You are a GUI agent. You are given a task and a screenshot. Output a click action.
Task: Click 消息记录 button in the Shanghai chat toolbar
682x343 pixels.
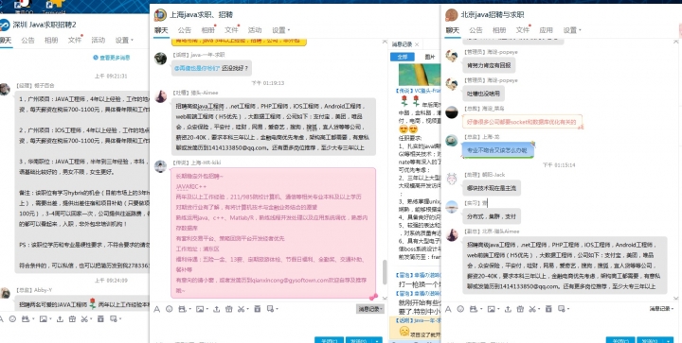(x=370, y=309)
